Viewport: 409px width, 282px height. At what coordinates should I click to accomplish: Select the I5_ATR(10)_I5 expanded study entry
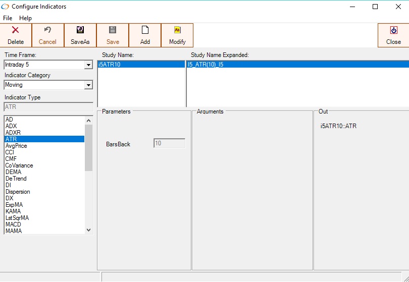click(206, 65)
